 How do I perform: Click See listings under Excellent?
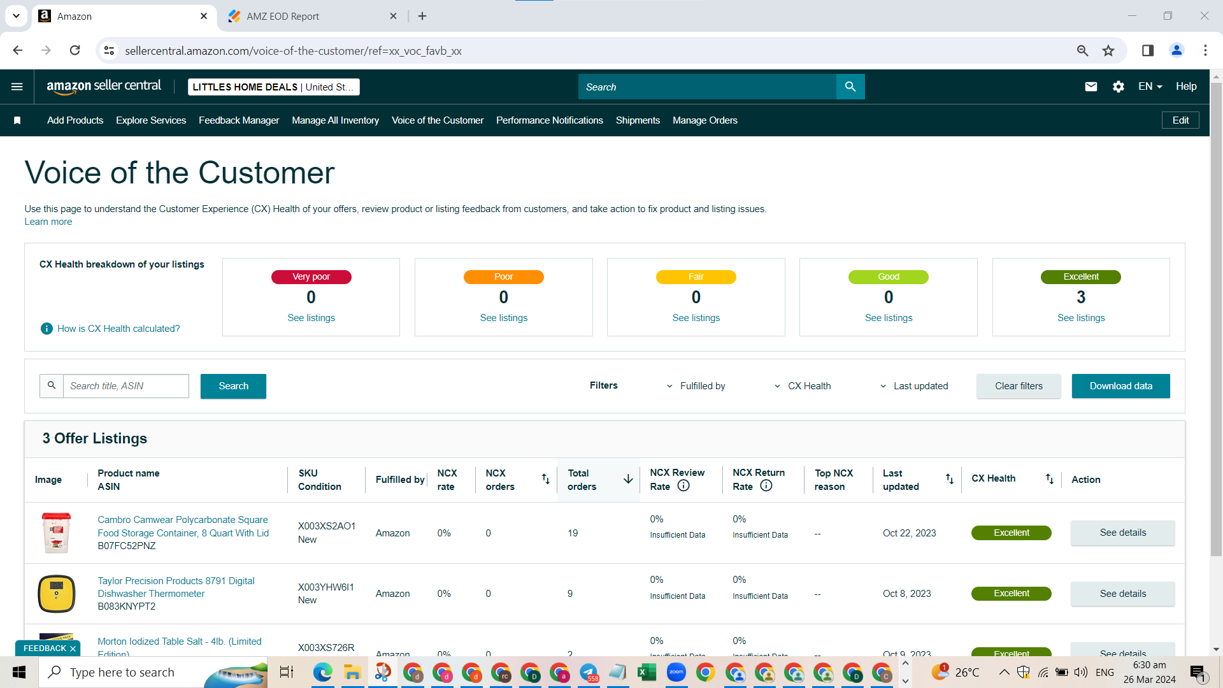(1081, 318)
